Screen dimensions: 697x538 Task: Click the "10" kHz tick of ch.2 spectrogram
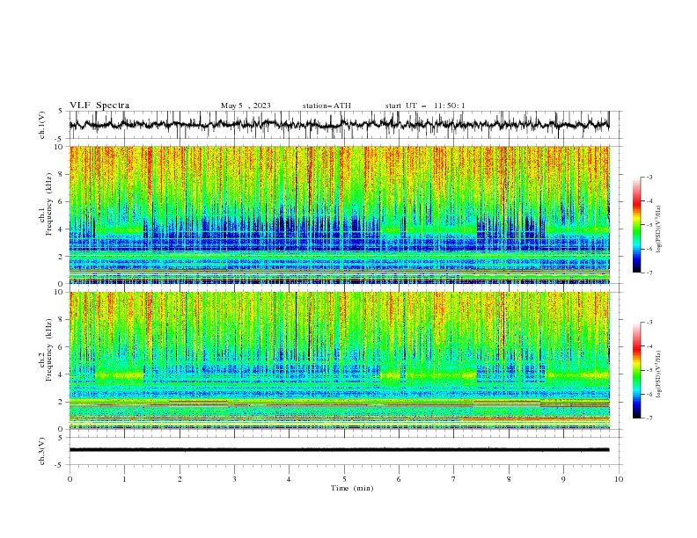click(x=58, y=292)
